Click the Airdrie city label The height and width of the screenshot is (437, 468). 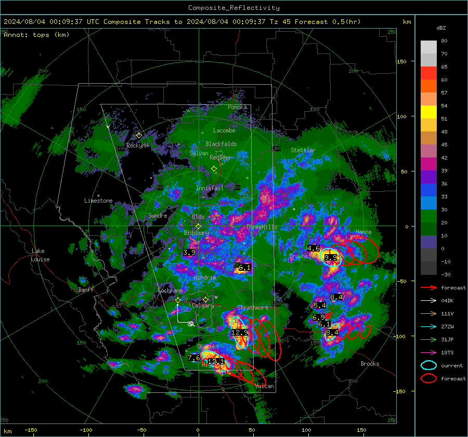[205, 277]
